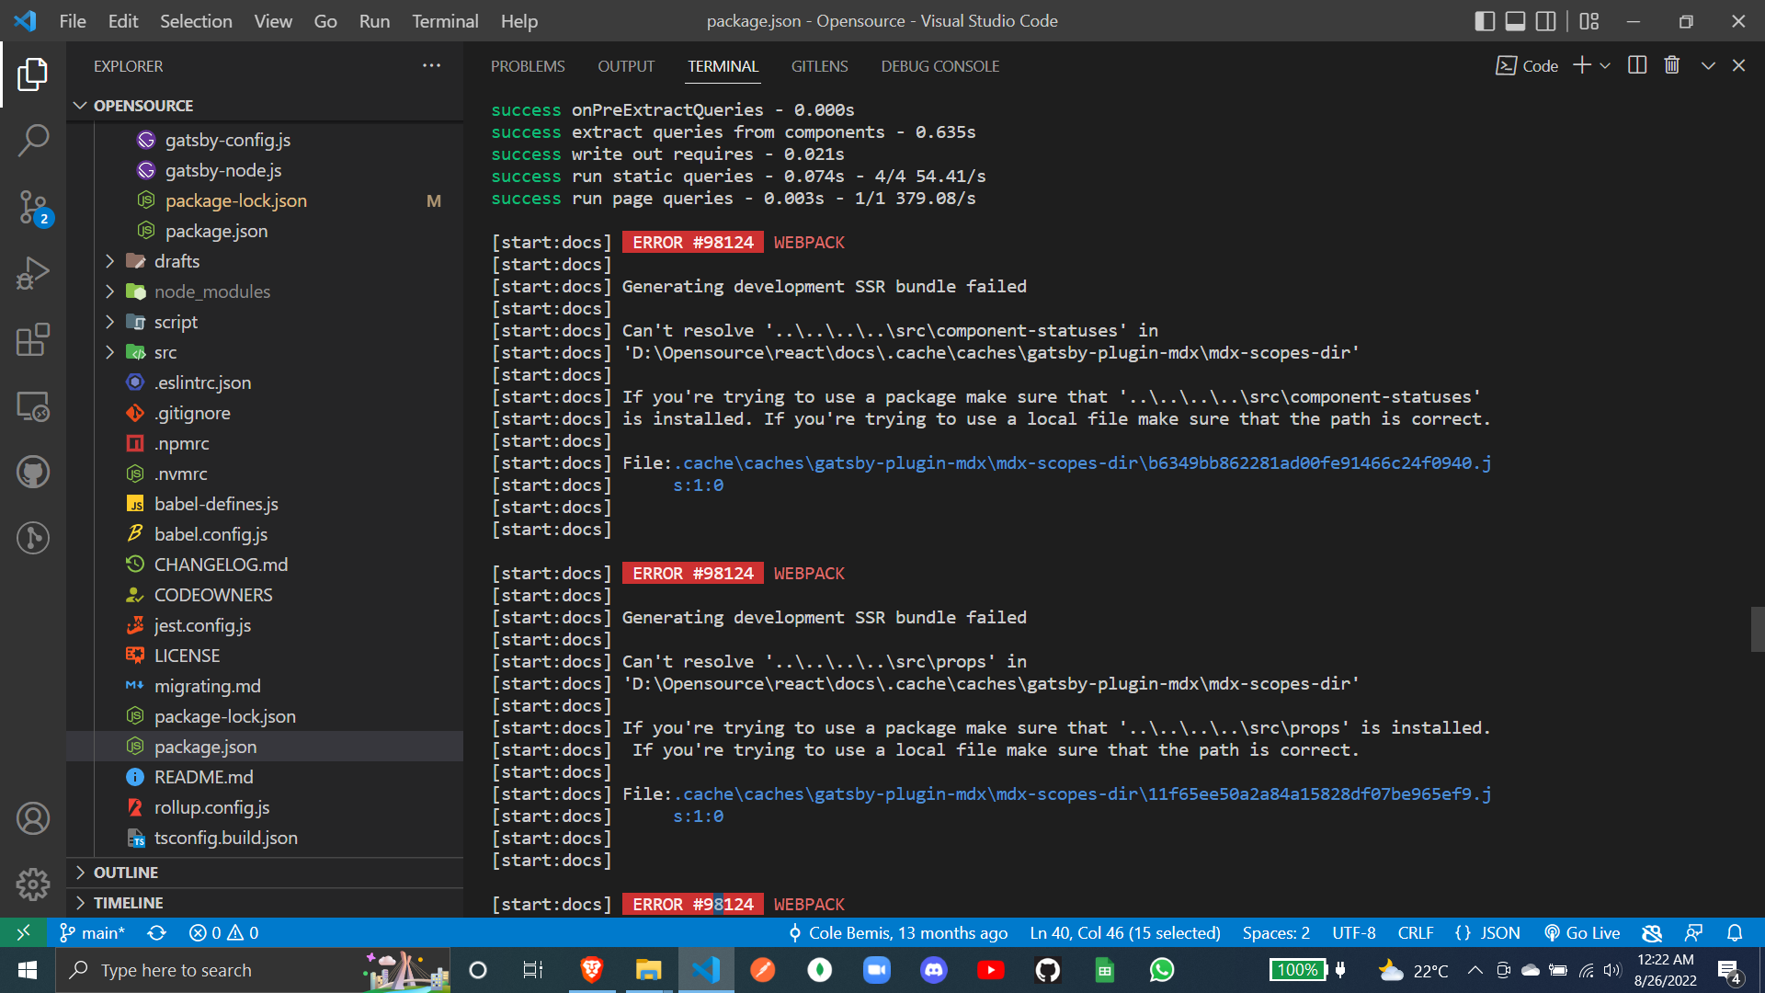Open CHANGELOG.md file
The width and height of the screenshot is (1765, 993).
[221, 565]
